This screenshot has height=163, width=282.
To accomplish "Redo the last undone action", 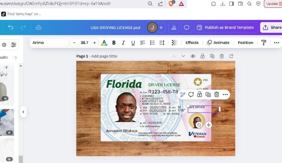I will [23, 27].
